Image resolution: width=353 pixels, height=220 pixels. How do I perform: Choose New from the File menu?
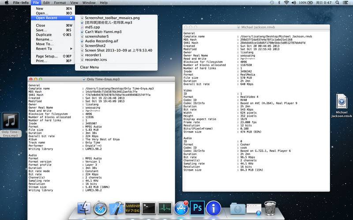pos(53,8)
